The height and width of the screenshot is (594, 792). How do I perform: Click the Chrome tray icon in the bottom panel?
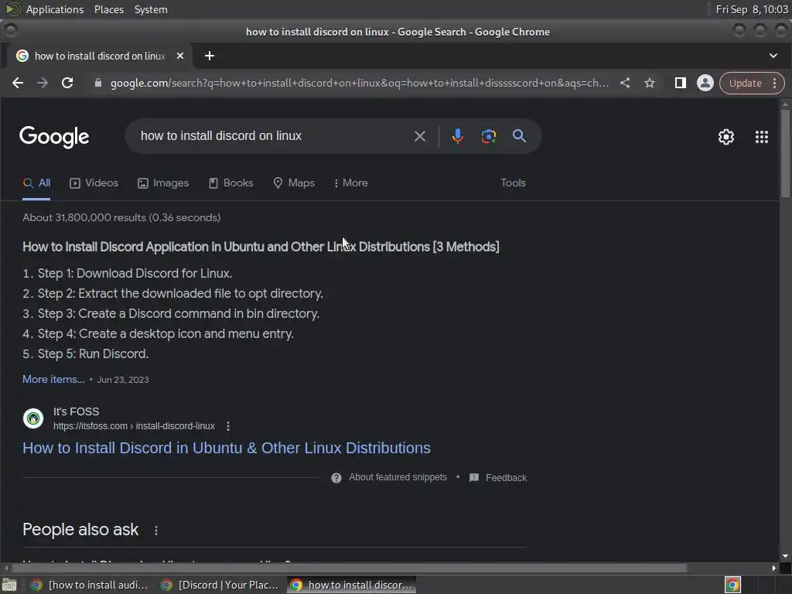[x=733, y=585]
